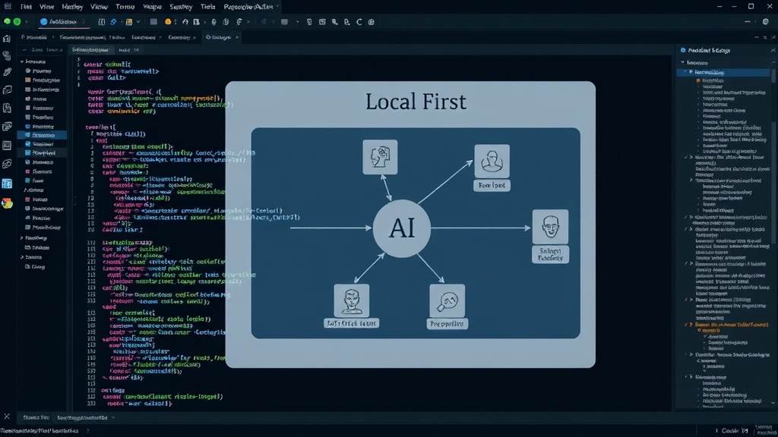
Task: Click the C-shaped refresh icon in the toolbar
Action: (x=359, y=22)
